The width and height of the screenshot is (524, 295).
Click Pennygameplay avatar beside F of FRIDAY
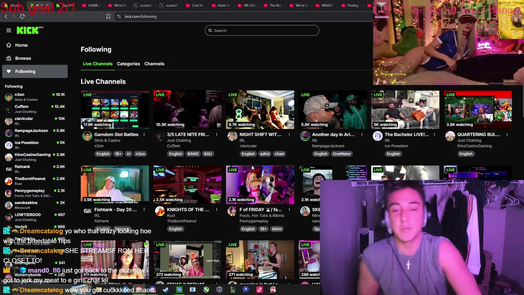click(x=232, y=211)
